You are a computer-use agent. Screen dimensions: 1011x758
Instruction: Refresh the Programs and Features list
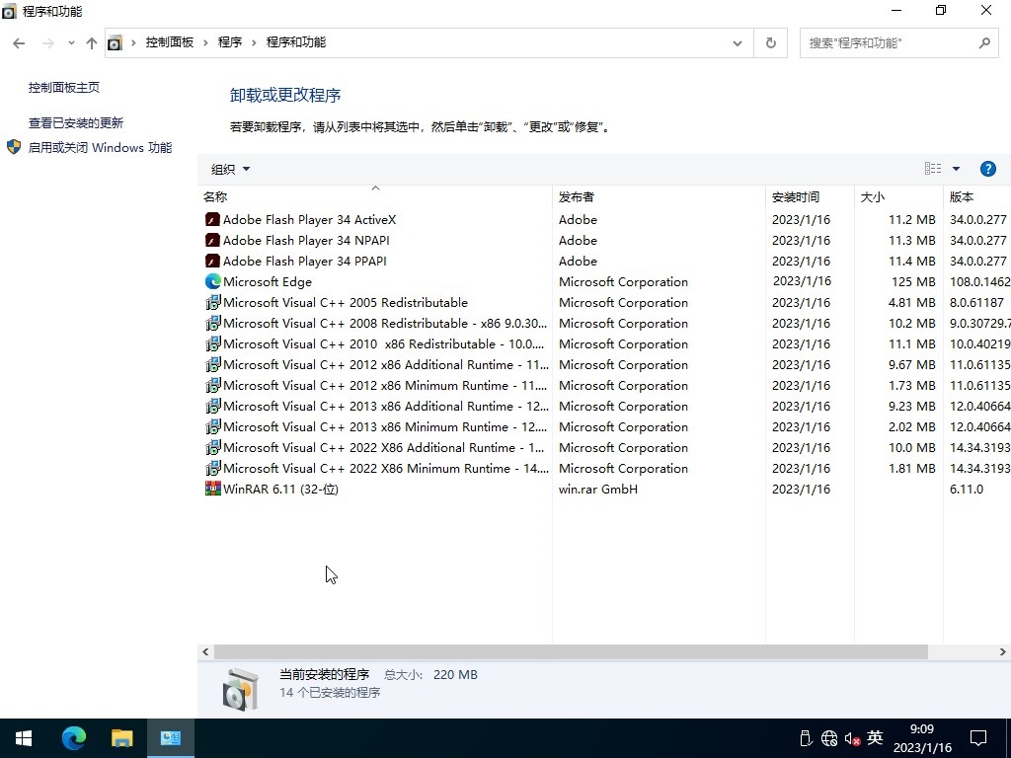[770, 43]
